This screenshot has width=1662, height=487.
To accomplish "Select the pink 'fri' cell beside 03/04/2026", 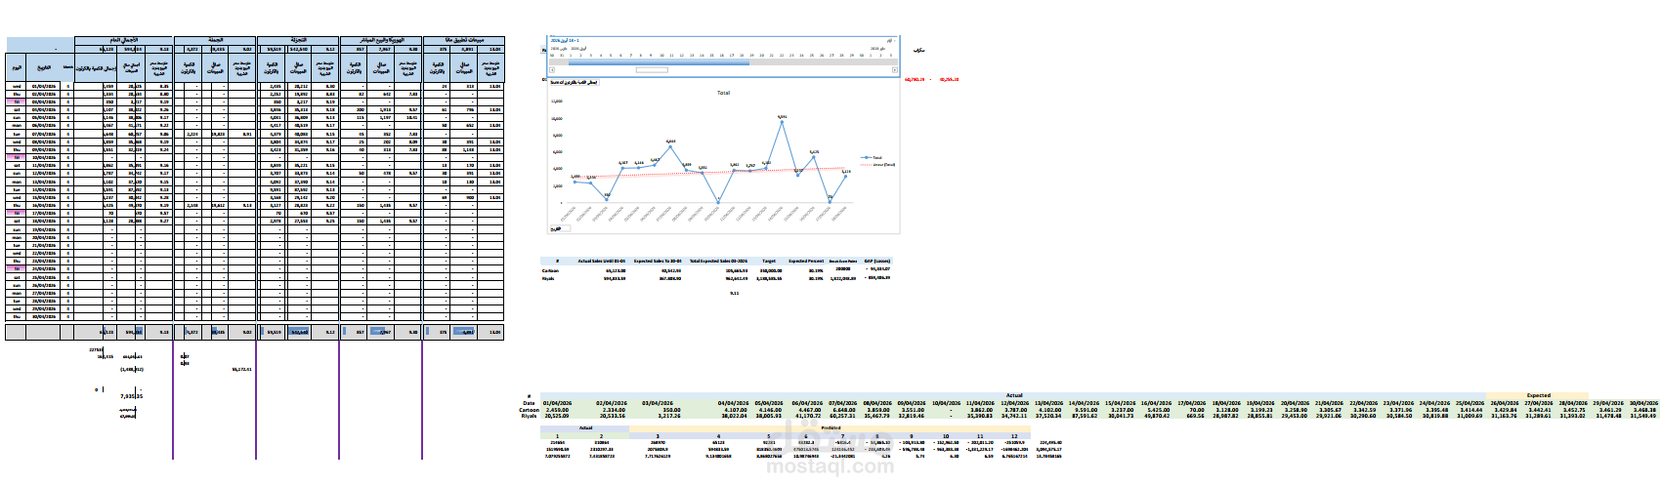I will point(16,101).
